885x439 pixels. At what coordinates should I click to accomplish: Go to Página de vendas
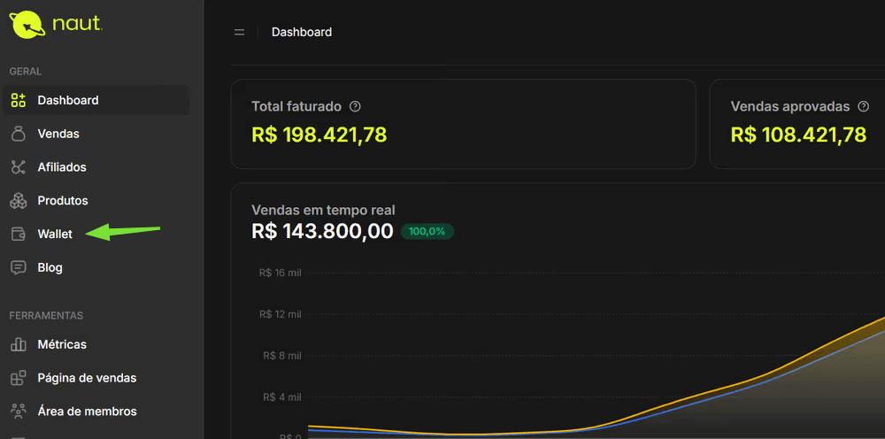96,378
